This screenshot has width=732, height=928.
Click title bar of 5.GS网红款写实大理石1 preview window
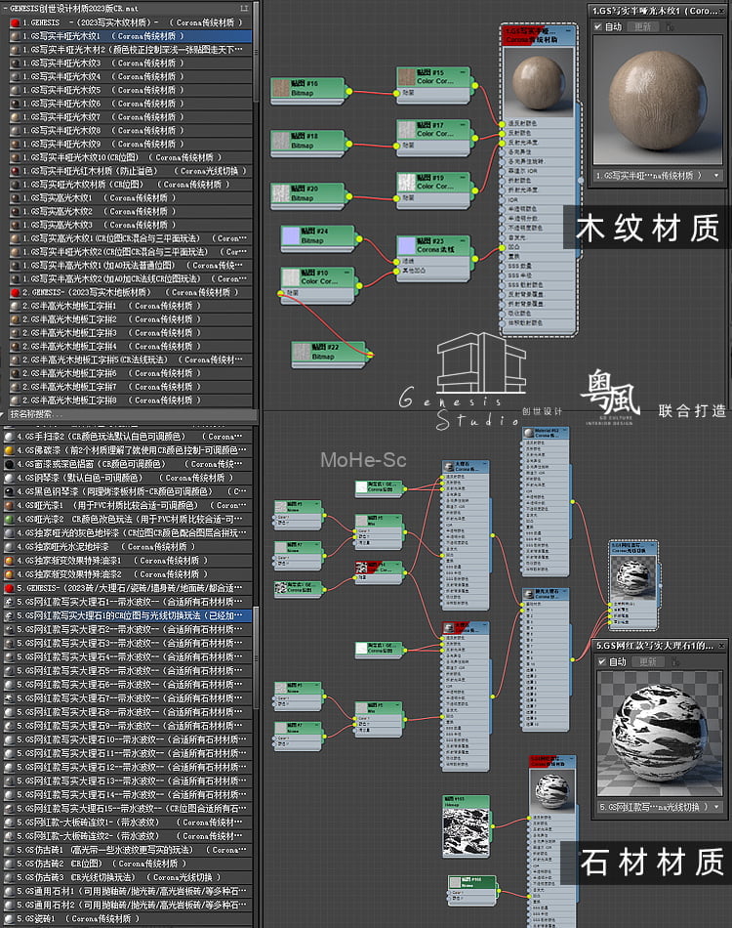(x=659, y=646)
